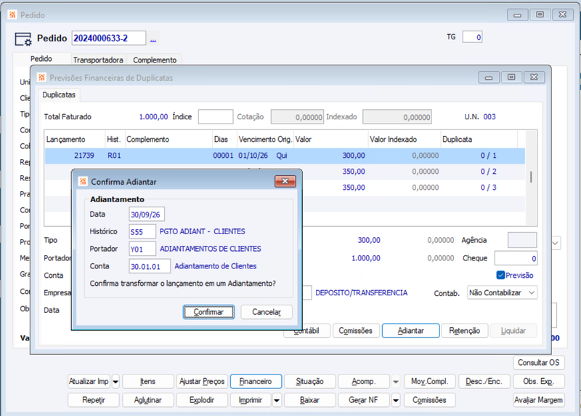Viewport: 581px width, 416px height.
Task: Click the Mov.Compl. button
Action: click(x=430, y=382)
